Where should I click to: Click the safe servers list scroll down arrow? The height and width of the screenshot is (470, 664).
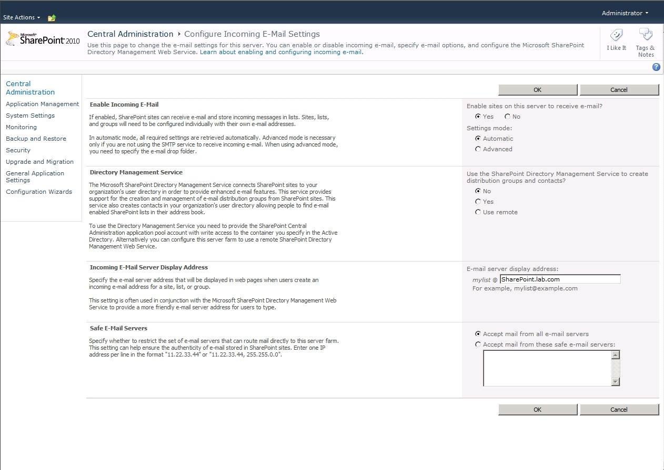(616, 382)
